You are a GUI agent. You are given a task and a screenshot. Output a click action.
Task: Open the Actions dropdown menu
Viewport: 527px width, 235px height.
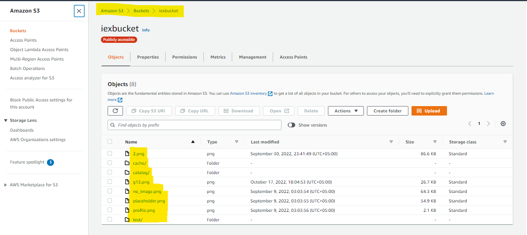(x=346, y=111)
